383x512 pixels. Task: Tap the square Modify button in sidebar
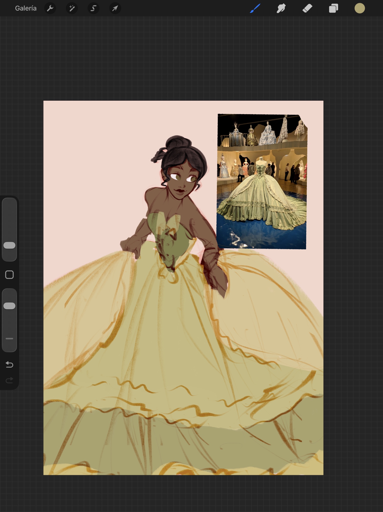(9, 275)
